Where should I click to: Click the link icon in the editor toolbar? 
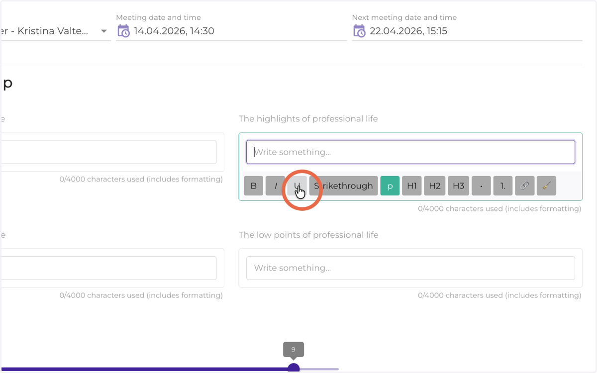tap(525, 186)
